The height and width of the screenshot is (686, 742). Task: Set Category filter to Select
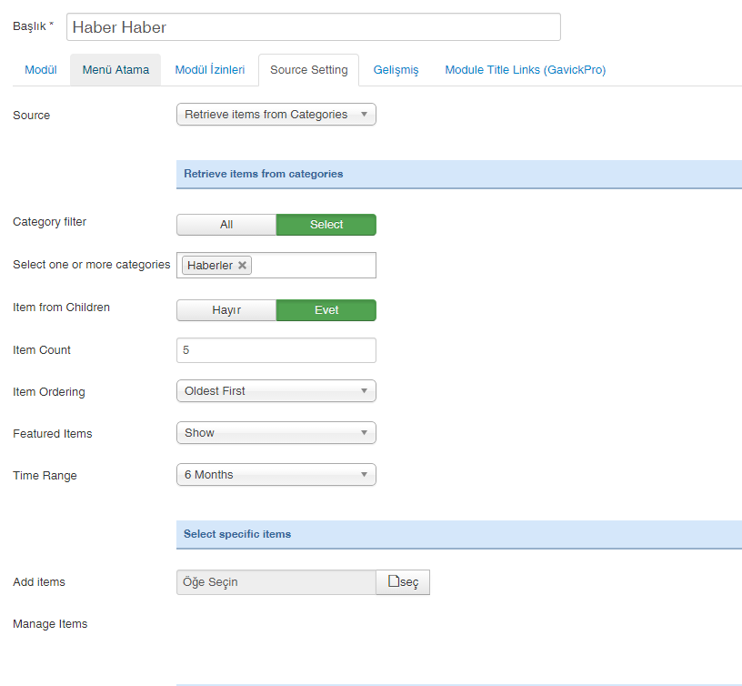326,225
